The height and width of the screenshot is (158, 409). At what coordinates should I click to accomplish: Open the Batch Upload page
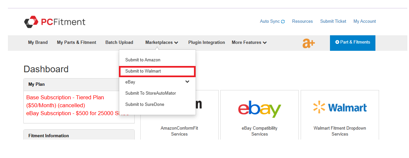click(119, 43)
